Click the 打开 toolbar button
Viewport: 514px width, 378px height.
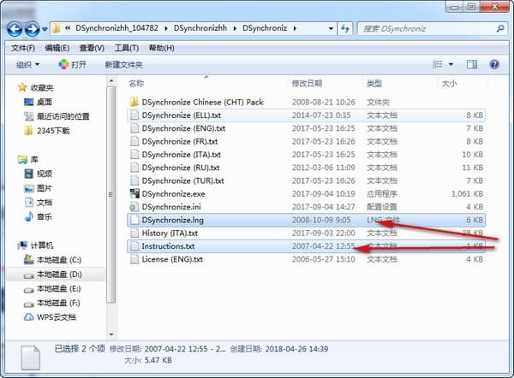coord(72,64)
